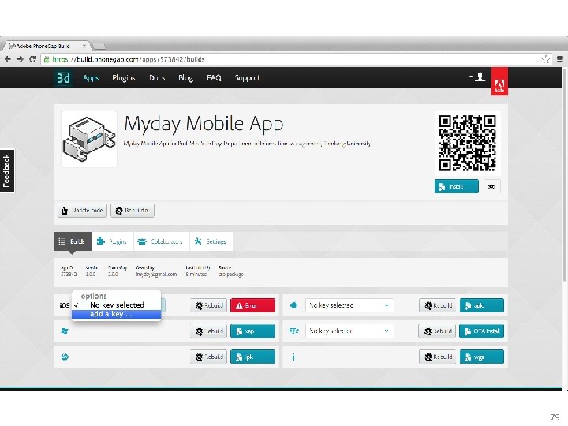568x426 pixels.
Task: Bookmark the page with the star icon
Action: tap(546, 59)
